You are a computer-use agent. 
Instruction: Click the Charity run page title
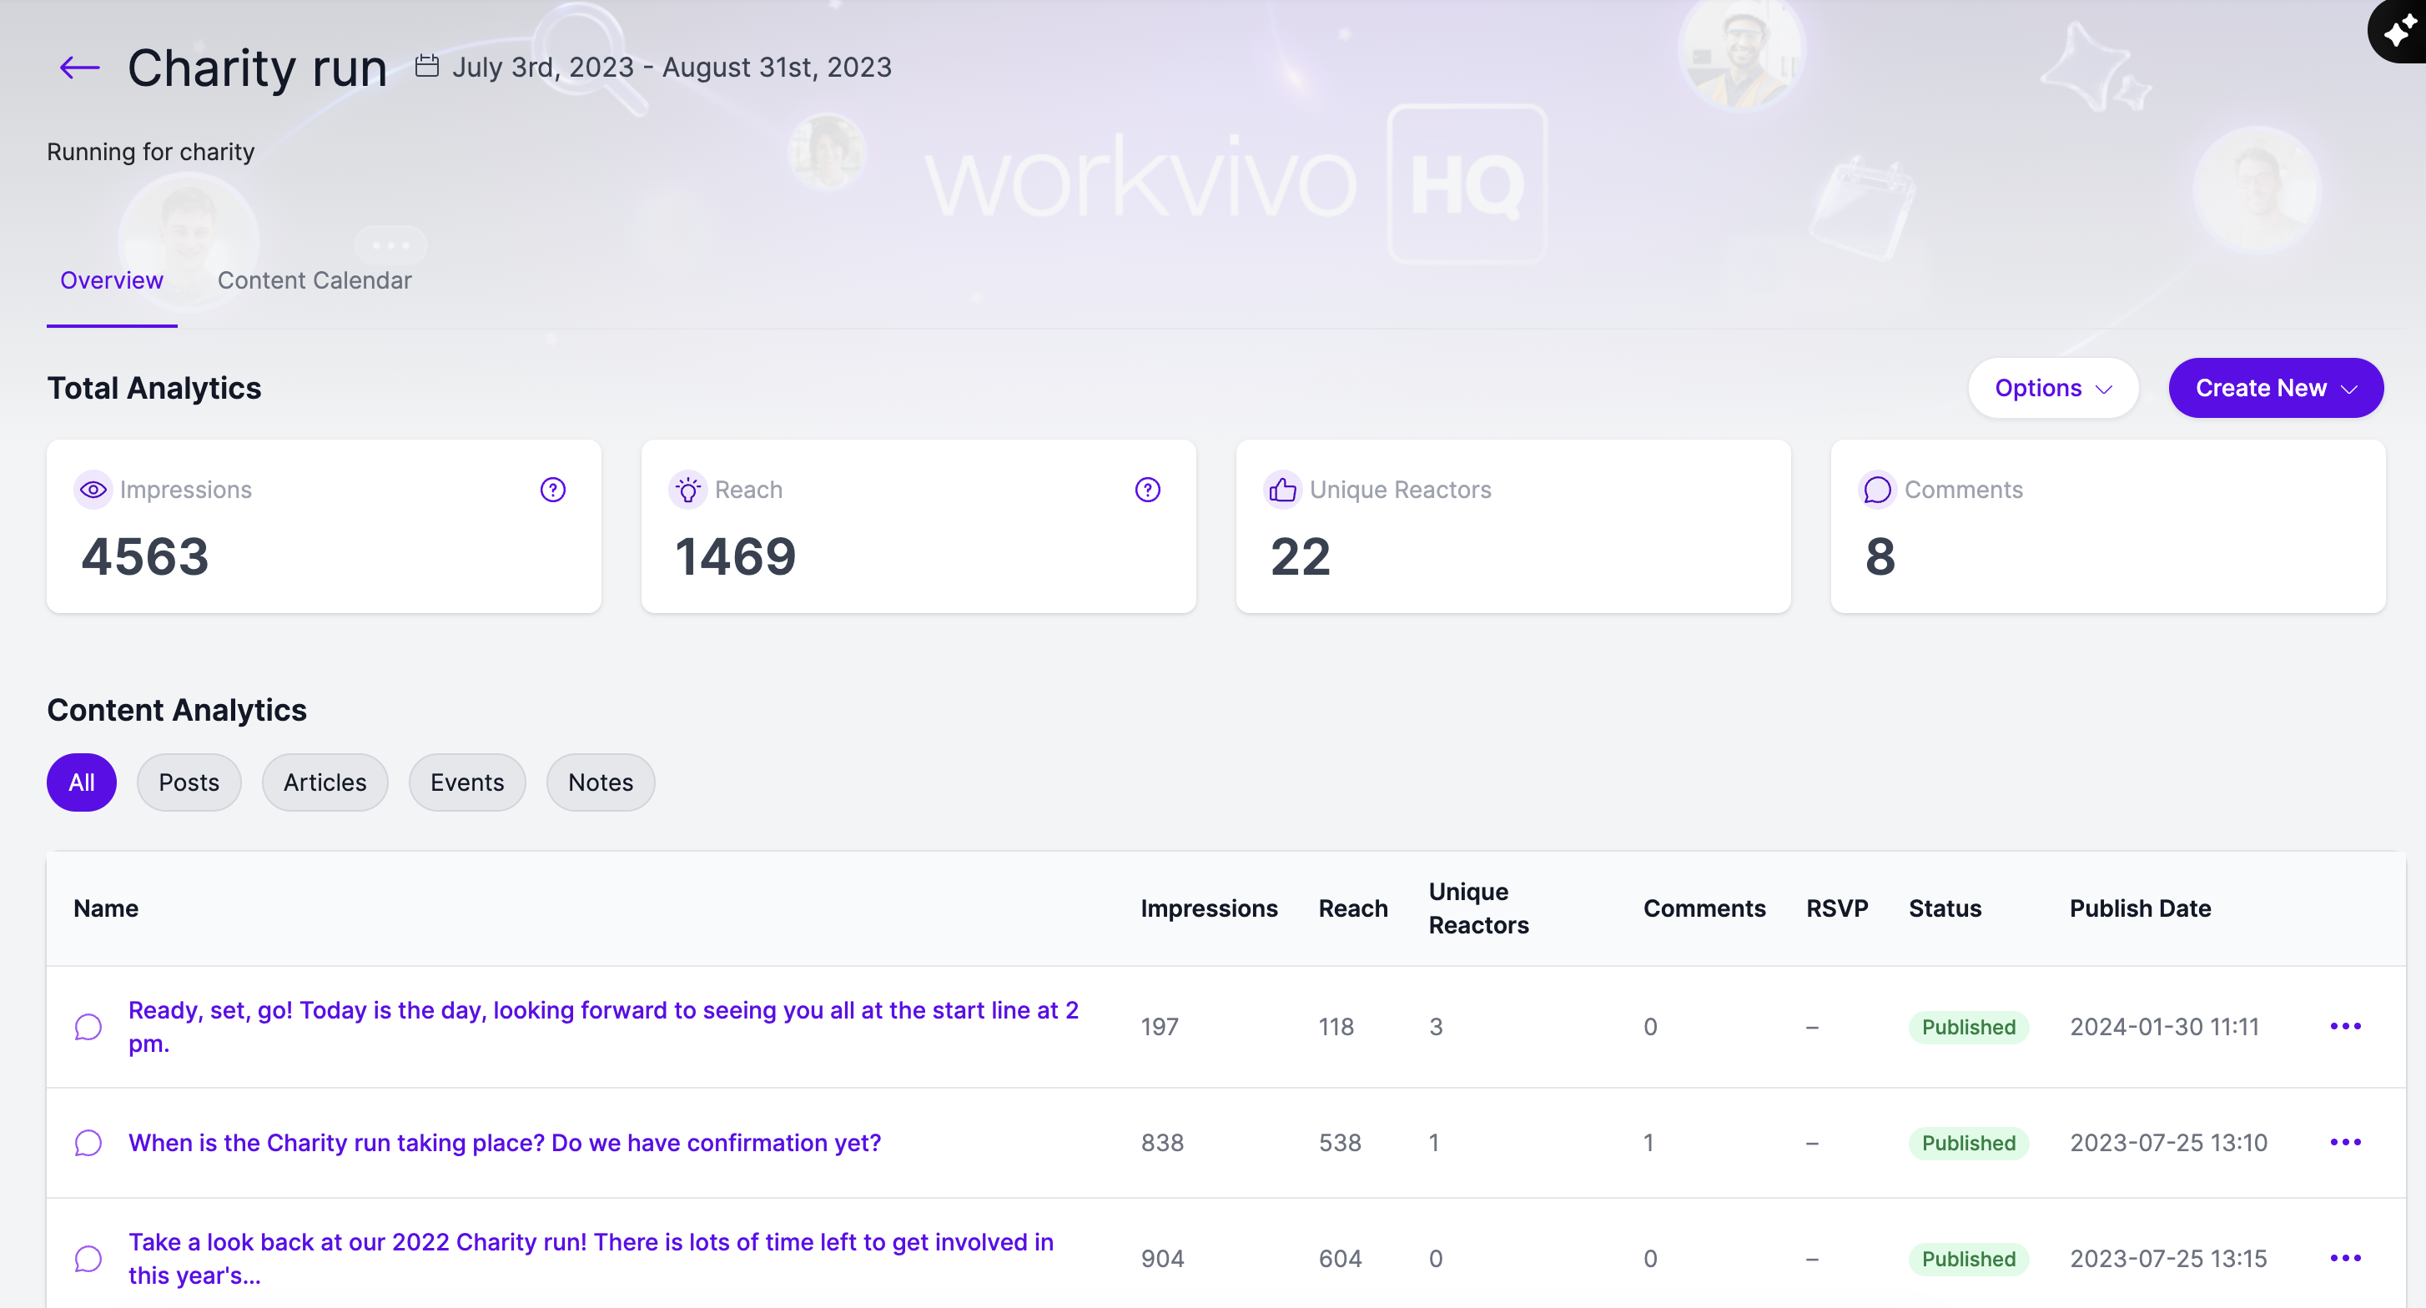pos(257,68)
